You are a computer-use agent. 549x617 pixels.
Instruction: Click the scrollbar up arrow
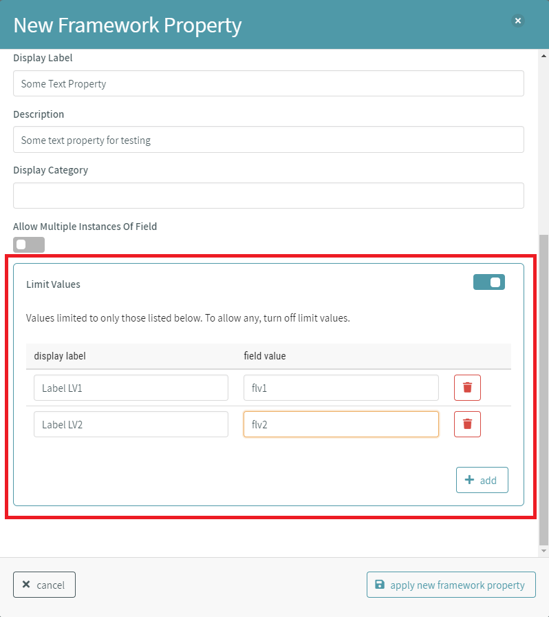tap(543, 56)
